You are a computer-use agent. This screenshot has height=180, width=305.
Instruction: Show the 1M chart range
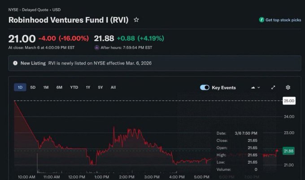tap(46, 87)
